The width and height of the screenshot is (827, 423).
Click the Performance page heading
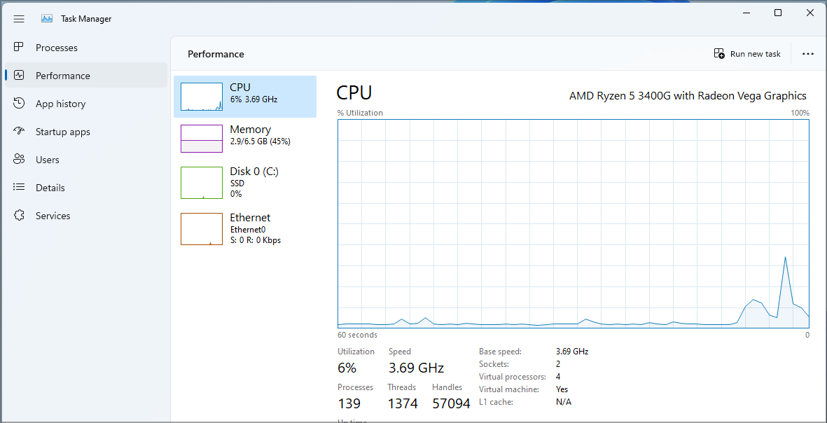pyautogui.click(x=216, y=54)
